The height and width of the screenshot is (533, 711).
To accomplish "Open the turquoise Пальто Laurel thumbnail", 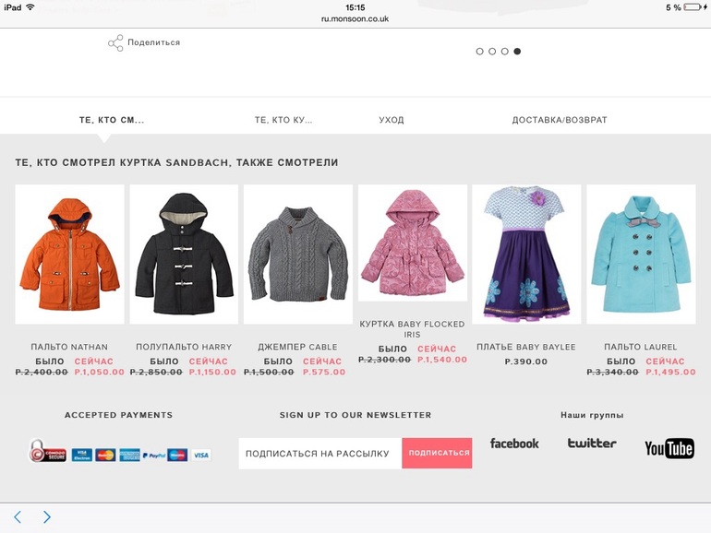I will [x=641, y=254].
